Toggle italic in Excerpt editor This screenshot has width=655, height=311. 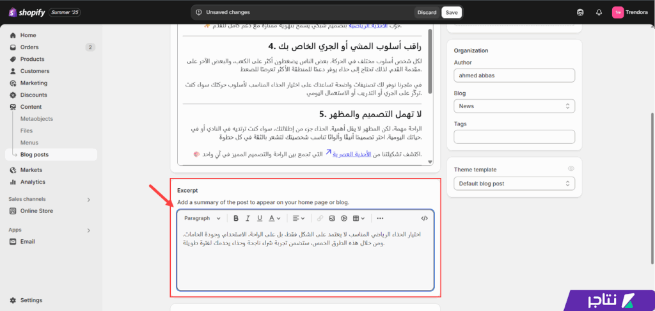click(248, 218)
